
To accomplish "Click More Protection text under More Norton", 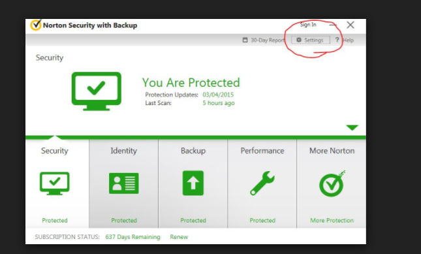I will point(332,221).
